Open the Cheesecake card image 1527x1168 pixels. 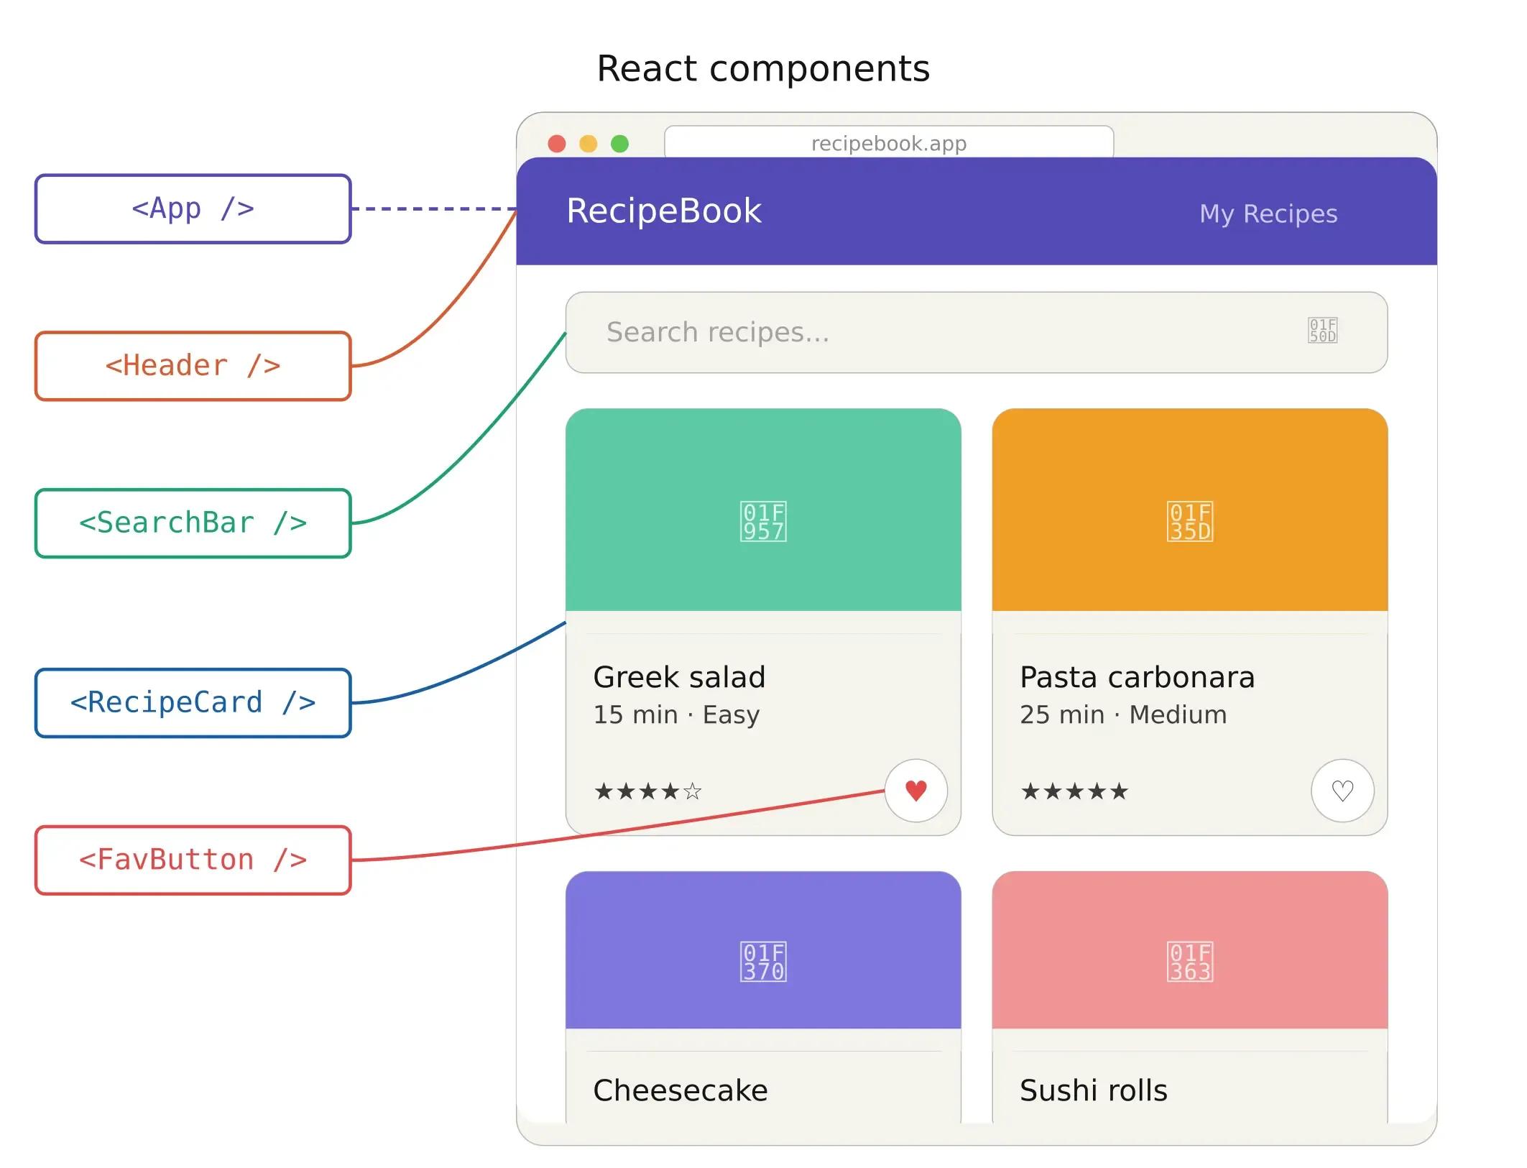click(x=763, y=950)
